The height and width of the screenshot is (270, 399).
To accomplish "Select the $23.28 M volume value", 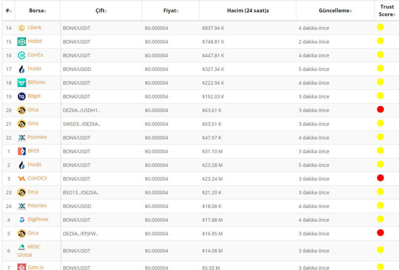I will tap(212, 165).
